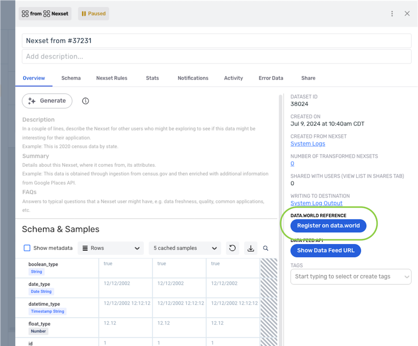Click the Generate button
This screenshot has width=418, height=346.
(x=47, y=101)
